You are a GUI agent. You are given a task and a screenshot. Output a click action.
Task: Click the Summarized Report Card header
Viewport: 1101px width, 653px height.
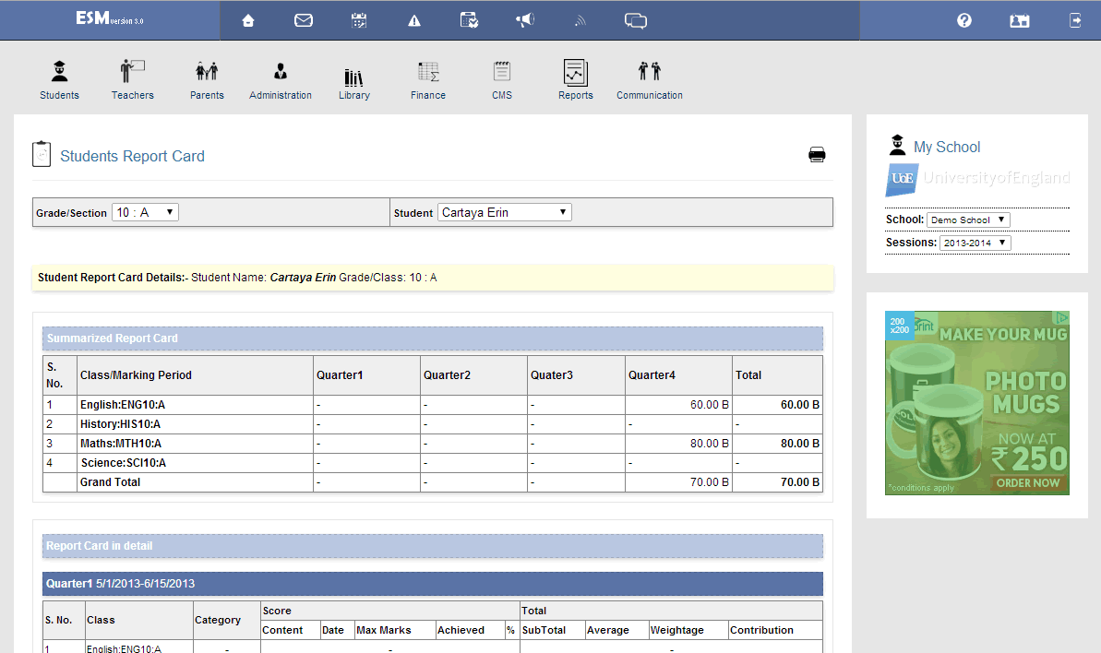pos(433,338)
